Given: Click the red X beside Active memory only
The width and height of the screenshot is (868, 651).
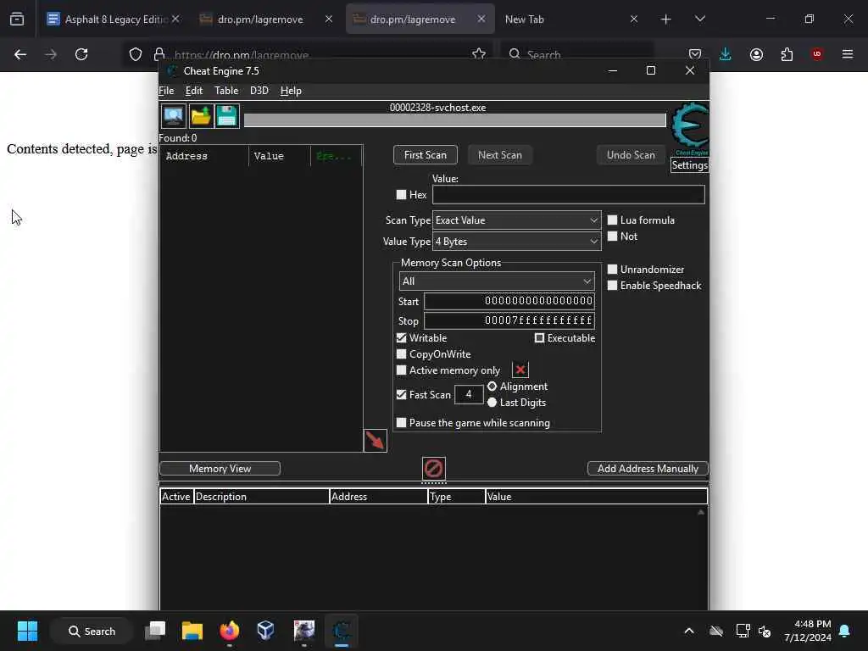Looking at the screenshot, I should (x=520, y=370).
